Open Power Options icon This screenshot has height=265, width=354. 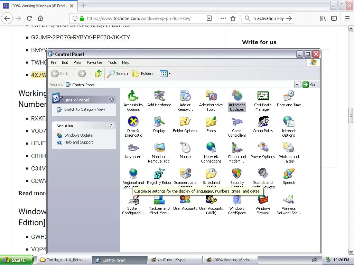coord(263,150)
